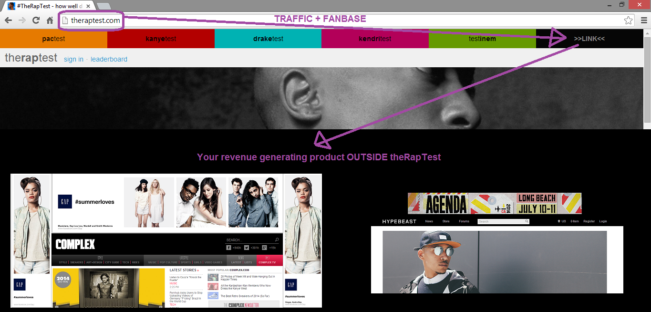Click Store in the Hypebeast screenshot
Viewport: 651px width, 312px height.
coord(446,221)
